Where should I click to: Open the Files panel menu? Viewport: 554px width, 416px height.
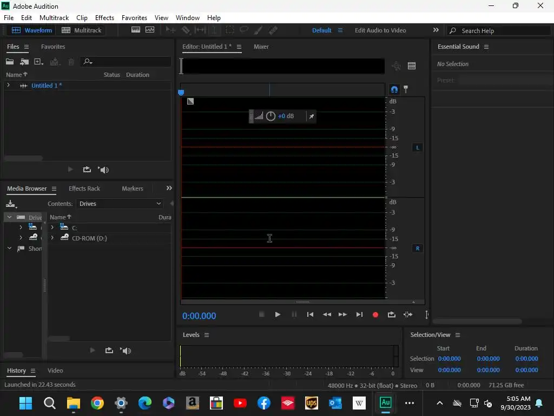pos(27,47)
